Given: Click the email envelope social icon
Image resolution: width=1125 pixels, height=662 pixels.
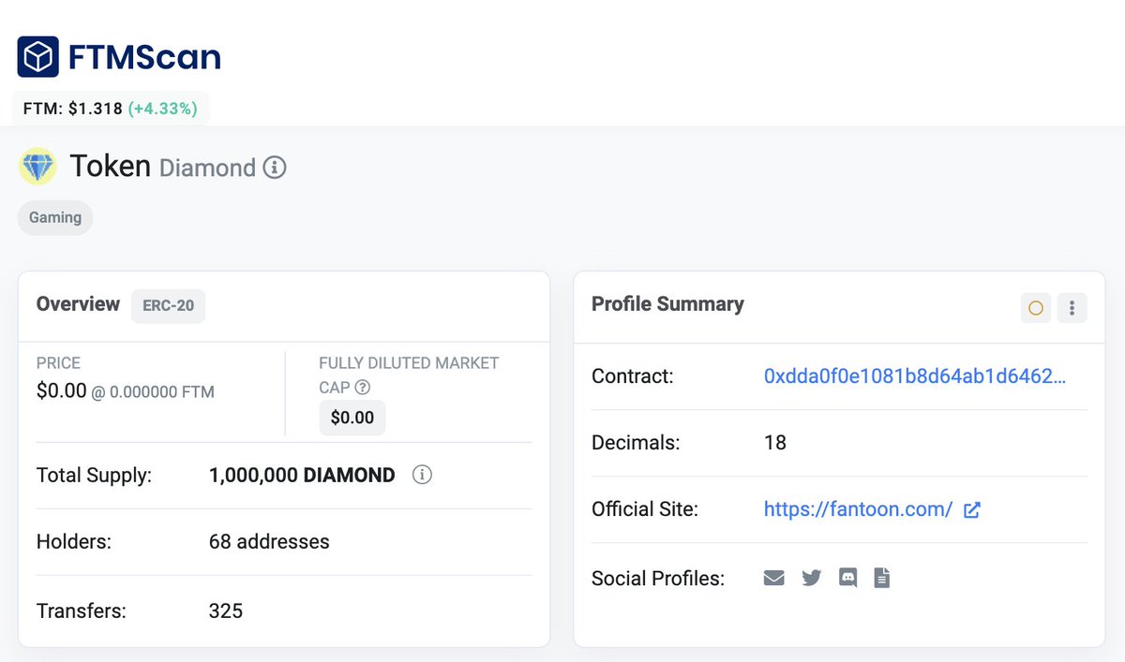Looking at the screenshot, I should click(773, 578).
